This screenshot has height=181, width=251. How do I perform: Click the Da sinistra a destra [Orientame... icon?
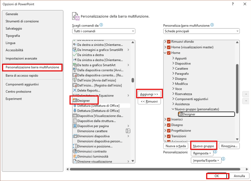pos(75,60)
